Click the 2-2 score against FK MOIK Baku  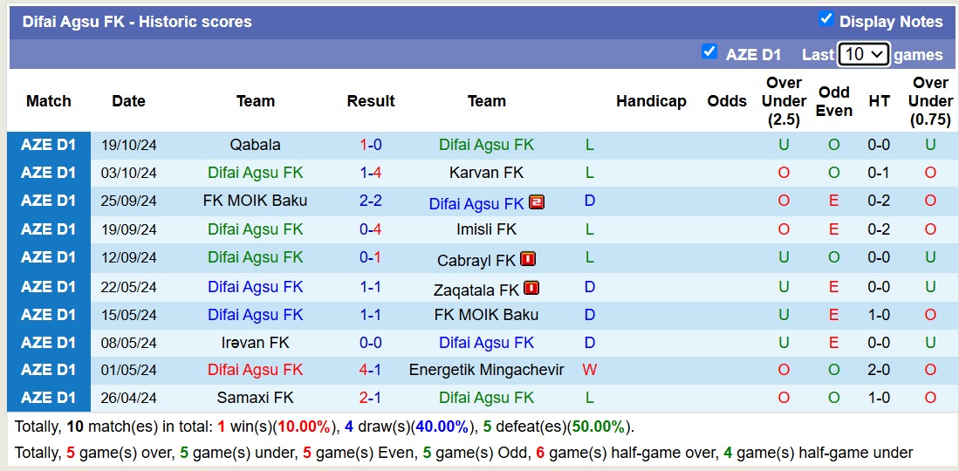370,201
